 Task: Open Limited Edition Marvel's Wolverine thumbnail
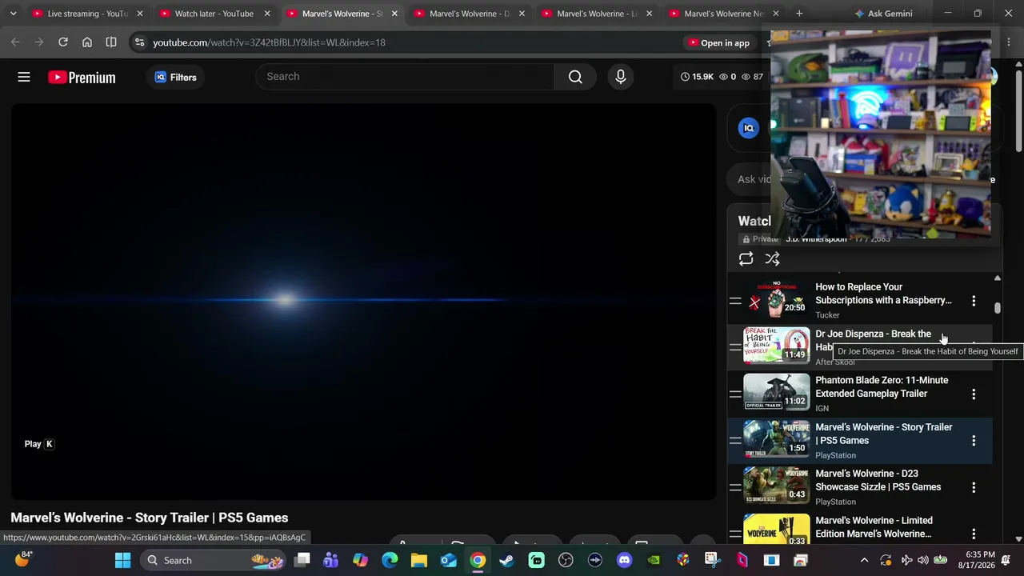click(776, 530)
